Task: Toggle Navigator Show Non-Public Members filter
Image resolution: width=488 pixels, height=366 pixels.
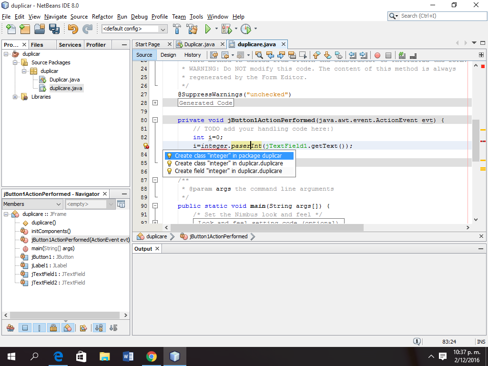Action: 53,328
